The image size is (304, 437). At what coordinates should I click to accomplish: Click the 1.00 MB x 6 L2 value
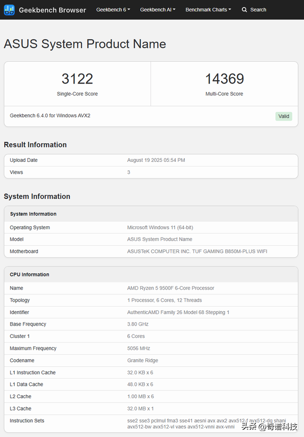[141, 396]
